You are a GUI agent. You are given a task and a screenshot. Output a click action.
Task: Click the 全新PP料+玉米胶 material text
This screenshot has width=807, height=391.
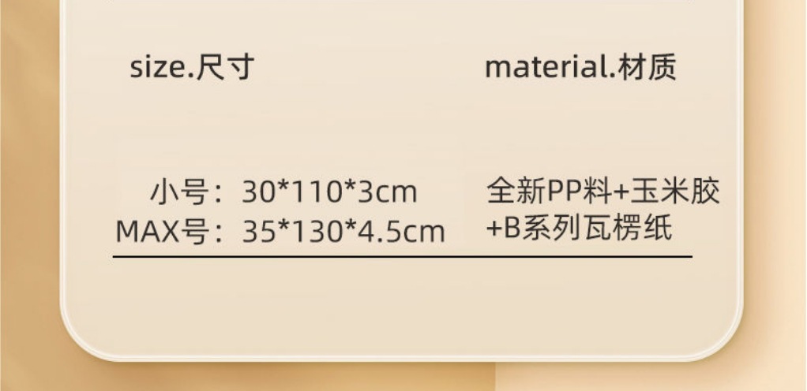[x=602, y=191]
